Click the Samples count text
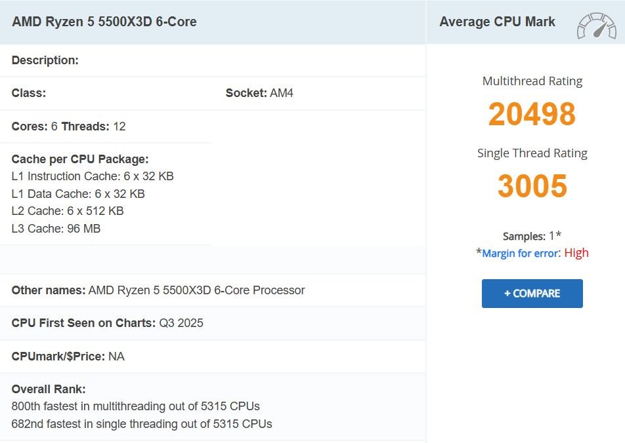625x443 pixels. (532, 236)
